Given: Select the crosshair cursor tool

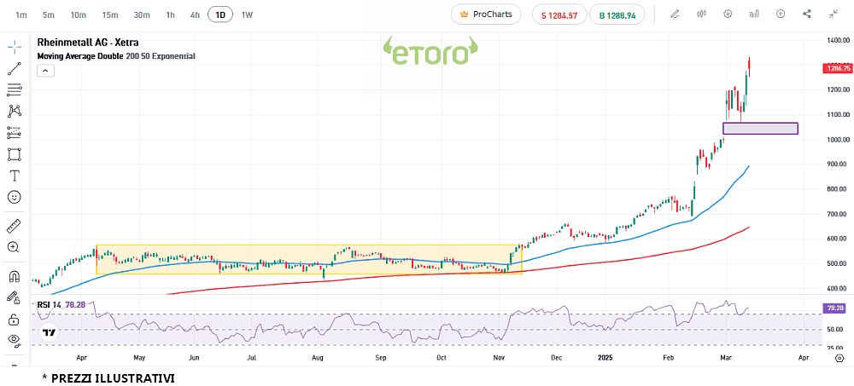Looking at the screenshot, I should tap(15, 47).
